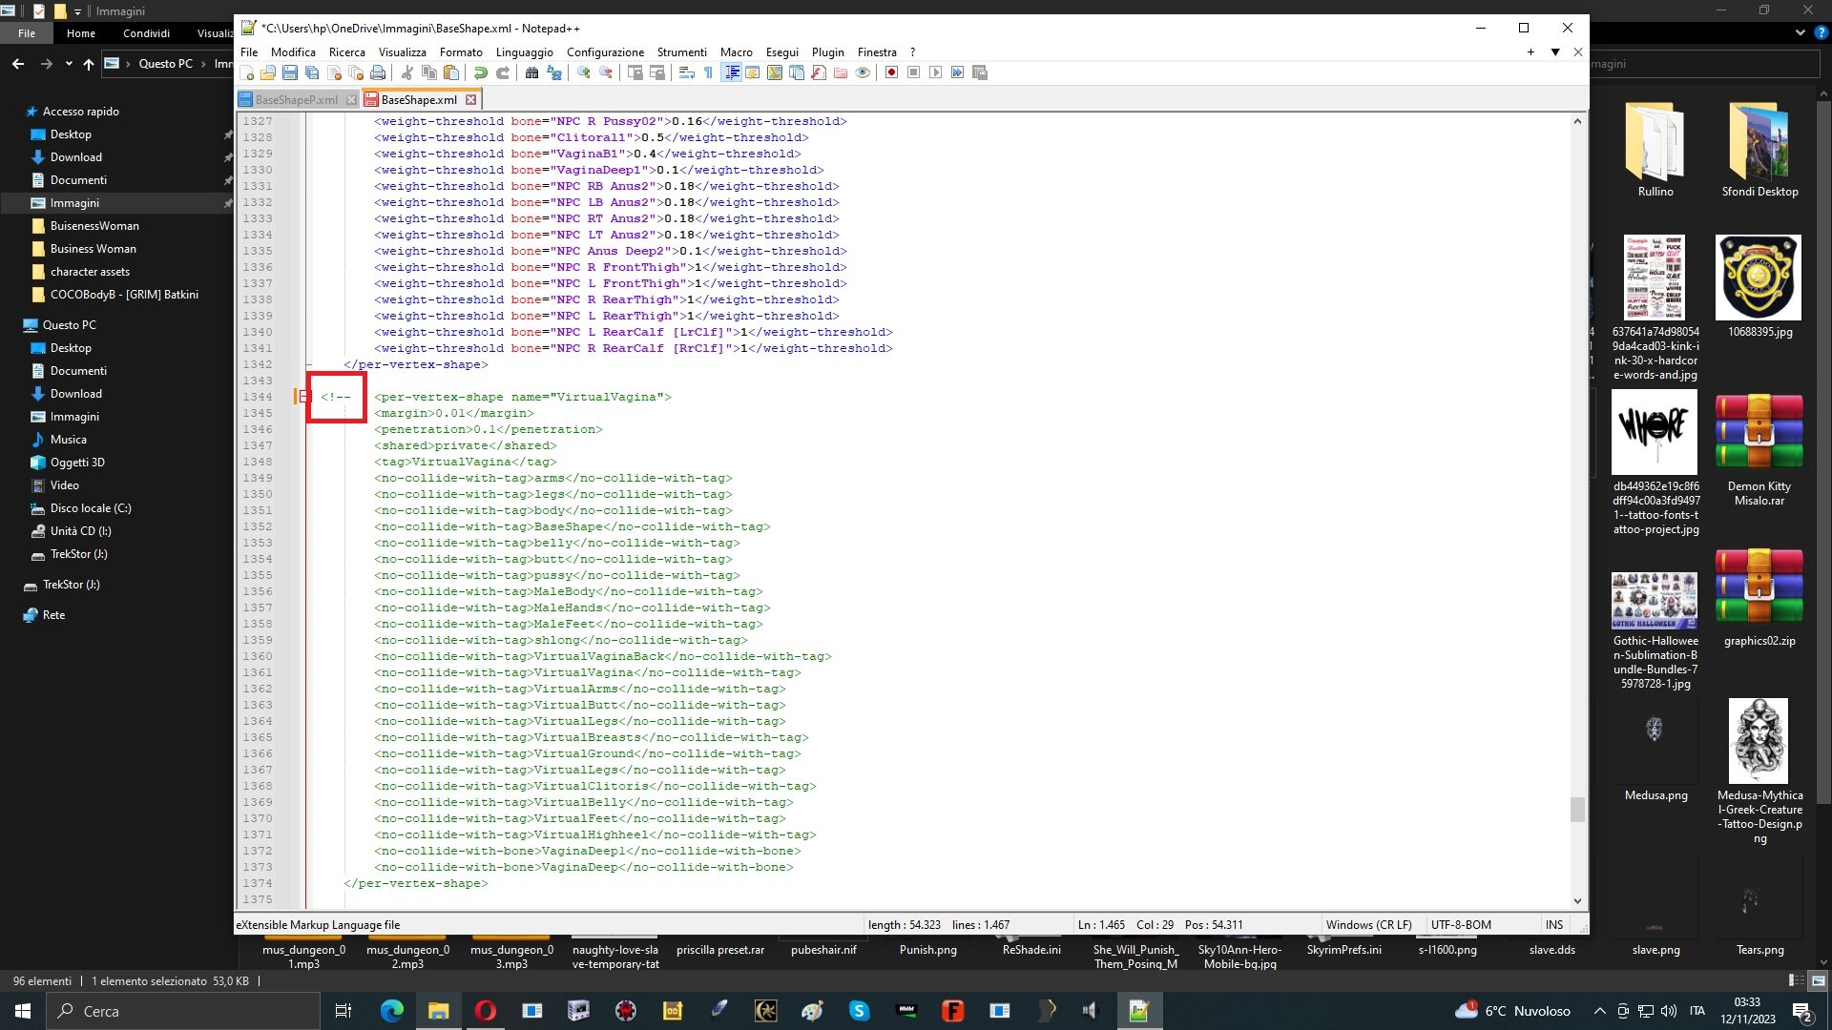
Task: Click the Undo arrow icon
Action: pyautogui.click(x=481, y=72)
